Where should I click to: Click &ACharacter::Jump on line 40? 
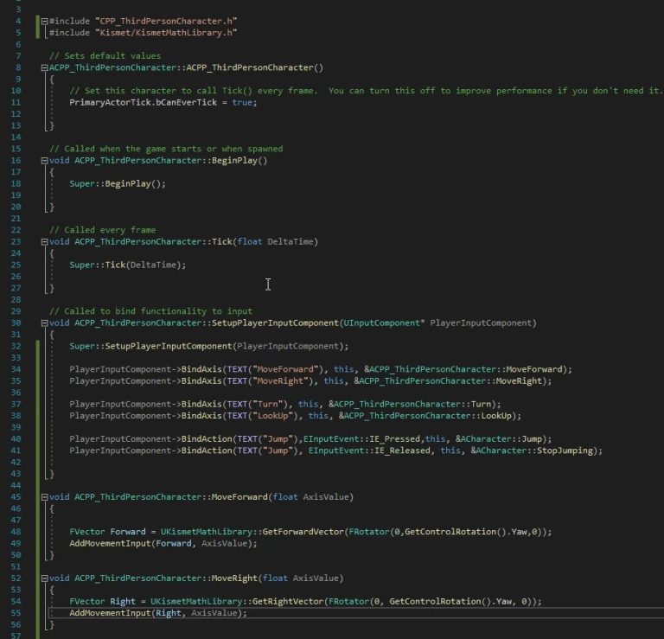click(x=498, y=439)
